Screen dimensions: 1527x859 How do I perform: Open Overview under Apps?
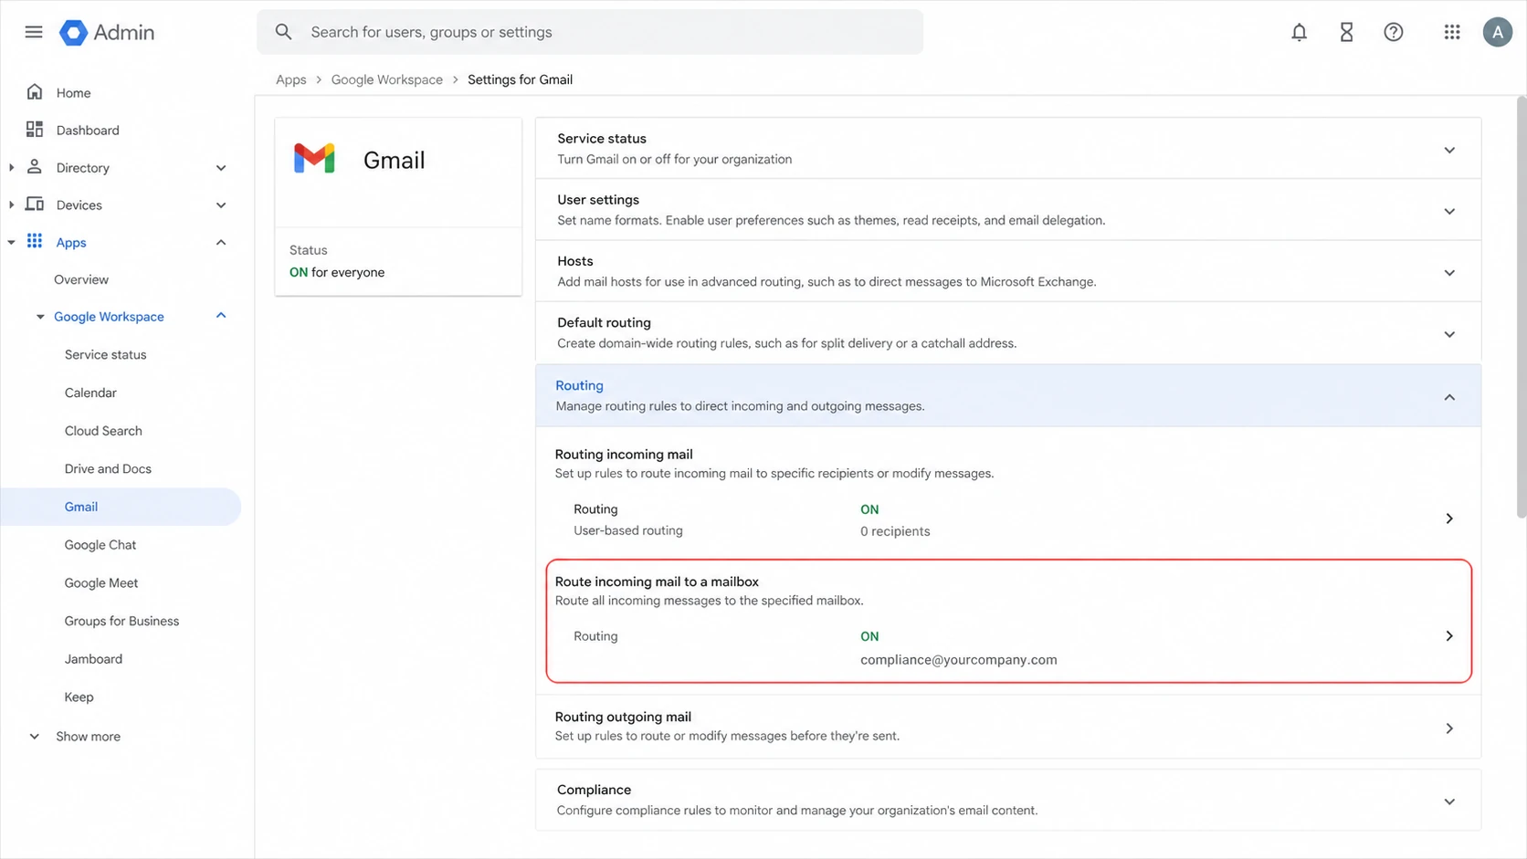coord(81,279)
